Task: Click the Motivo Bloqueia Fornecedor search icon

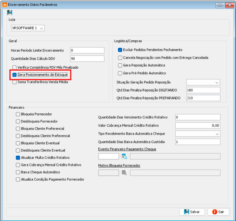Action: 124,173
